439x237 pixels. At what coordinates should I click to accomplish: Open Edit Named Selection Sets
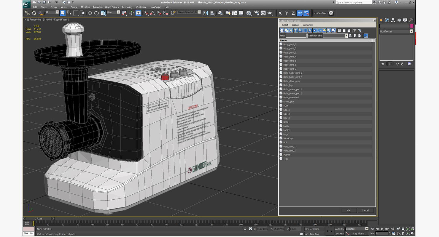point(173,13)
